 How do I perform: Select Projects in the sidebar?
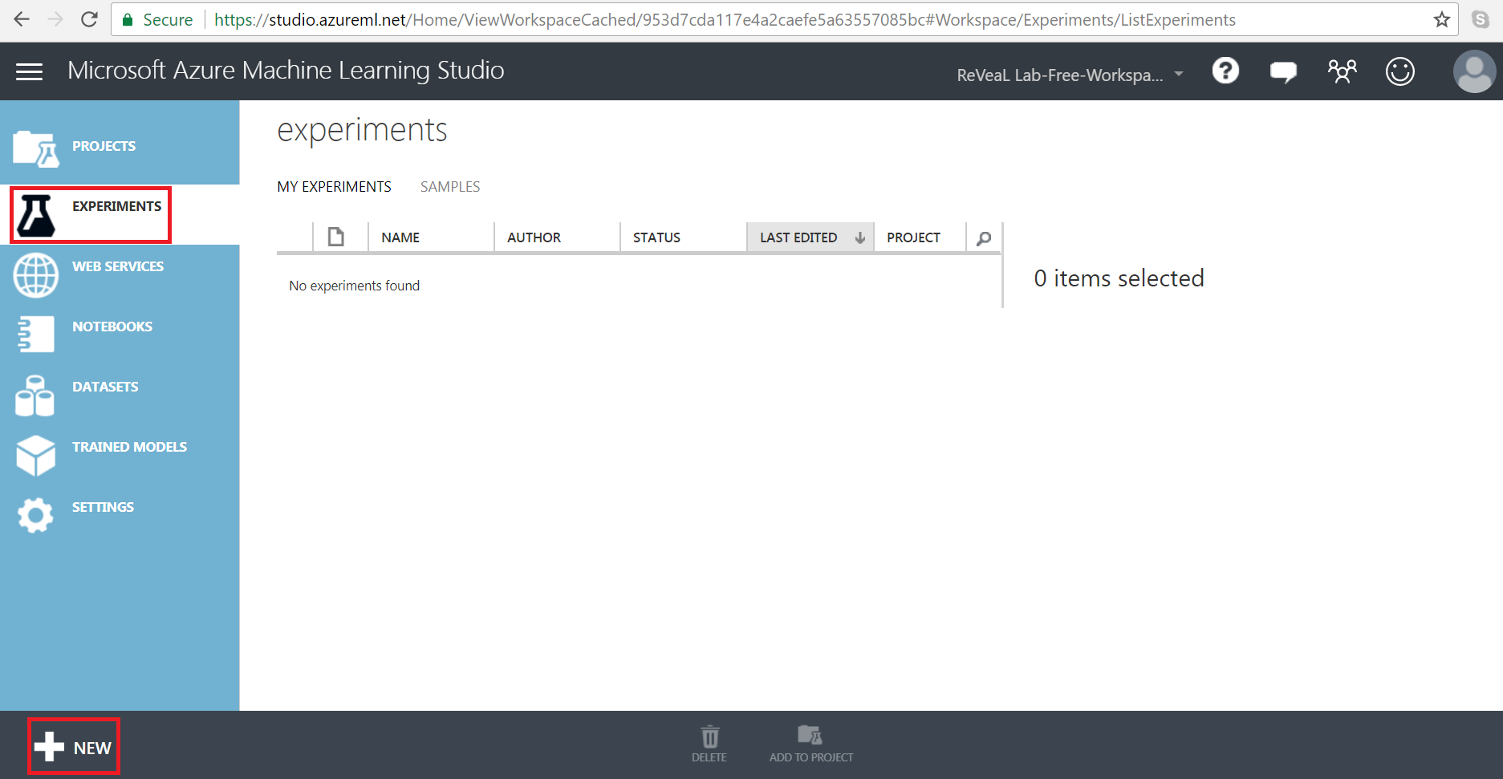[104, 146]
